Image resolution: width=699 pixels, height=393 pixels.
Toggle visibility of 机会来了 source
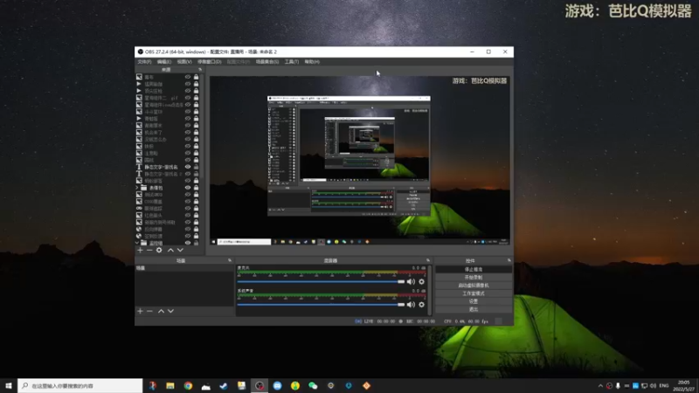pos(188,133)
